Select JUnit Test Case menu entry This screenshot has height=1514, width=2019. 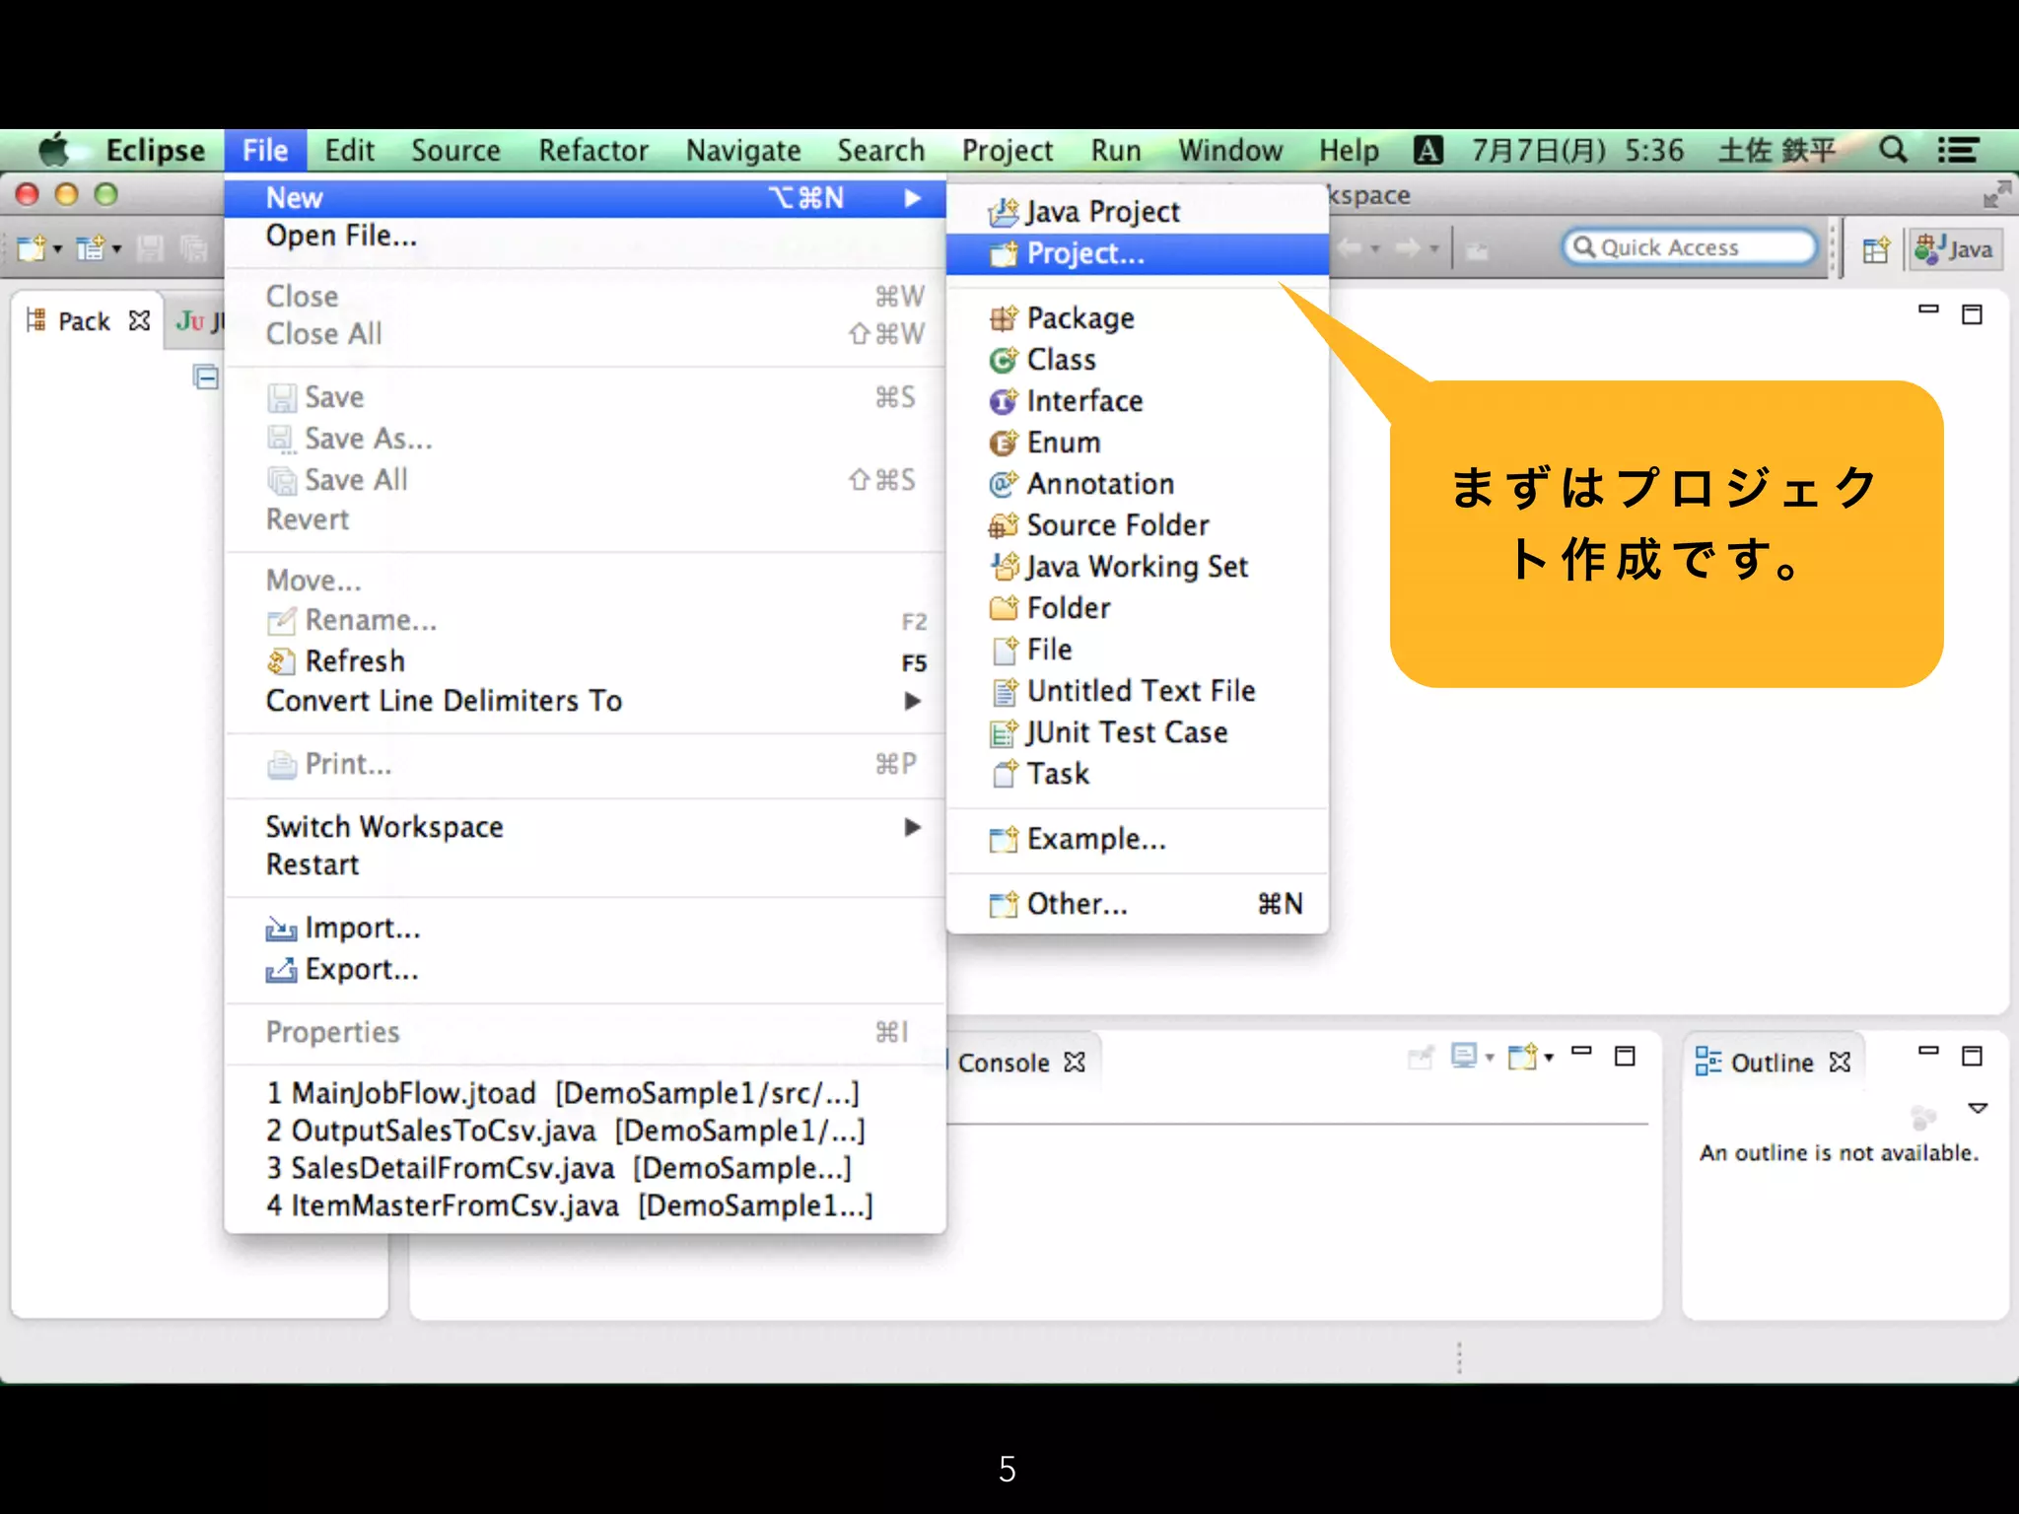point(1126,732)
